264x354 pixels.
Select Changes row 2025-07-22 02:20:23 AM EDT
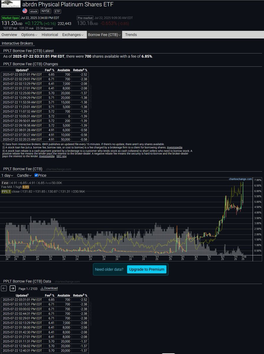45,139
